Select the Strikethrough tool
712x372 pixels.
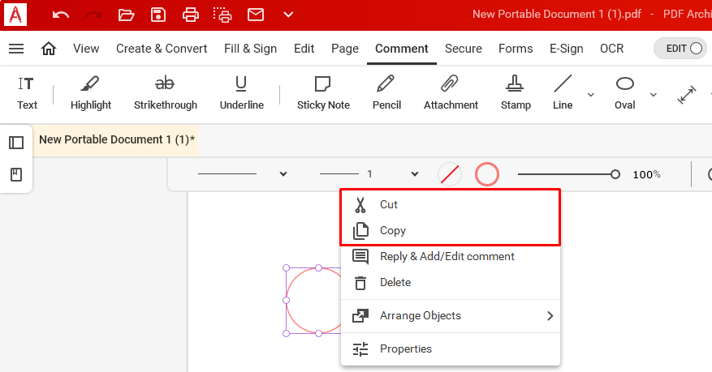166,93
